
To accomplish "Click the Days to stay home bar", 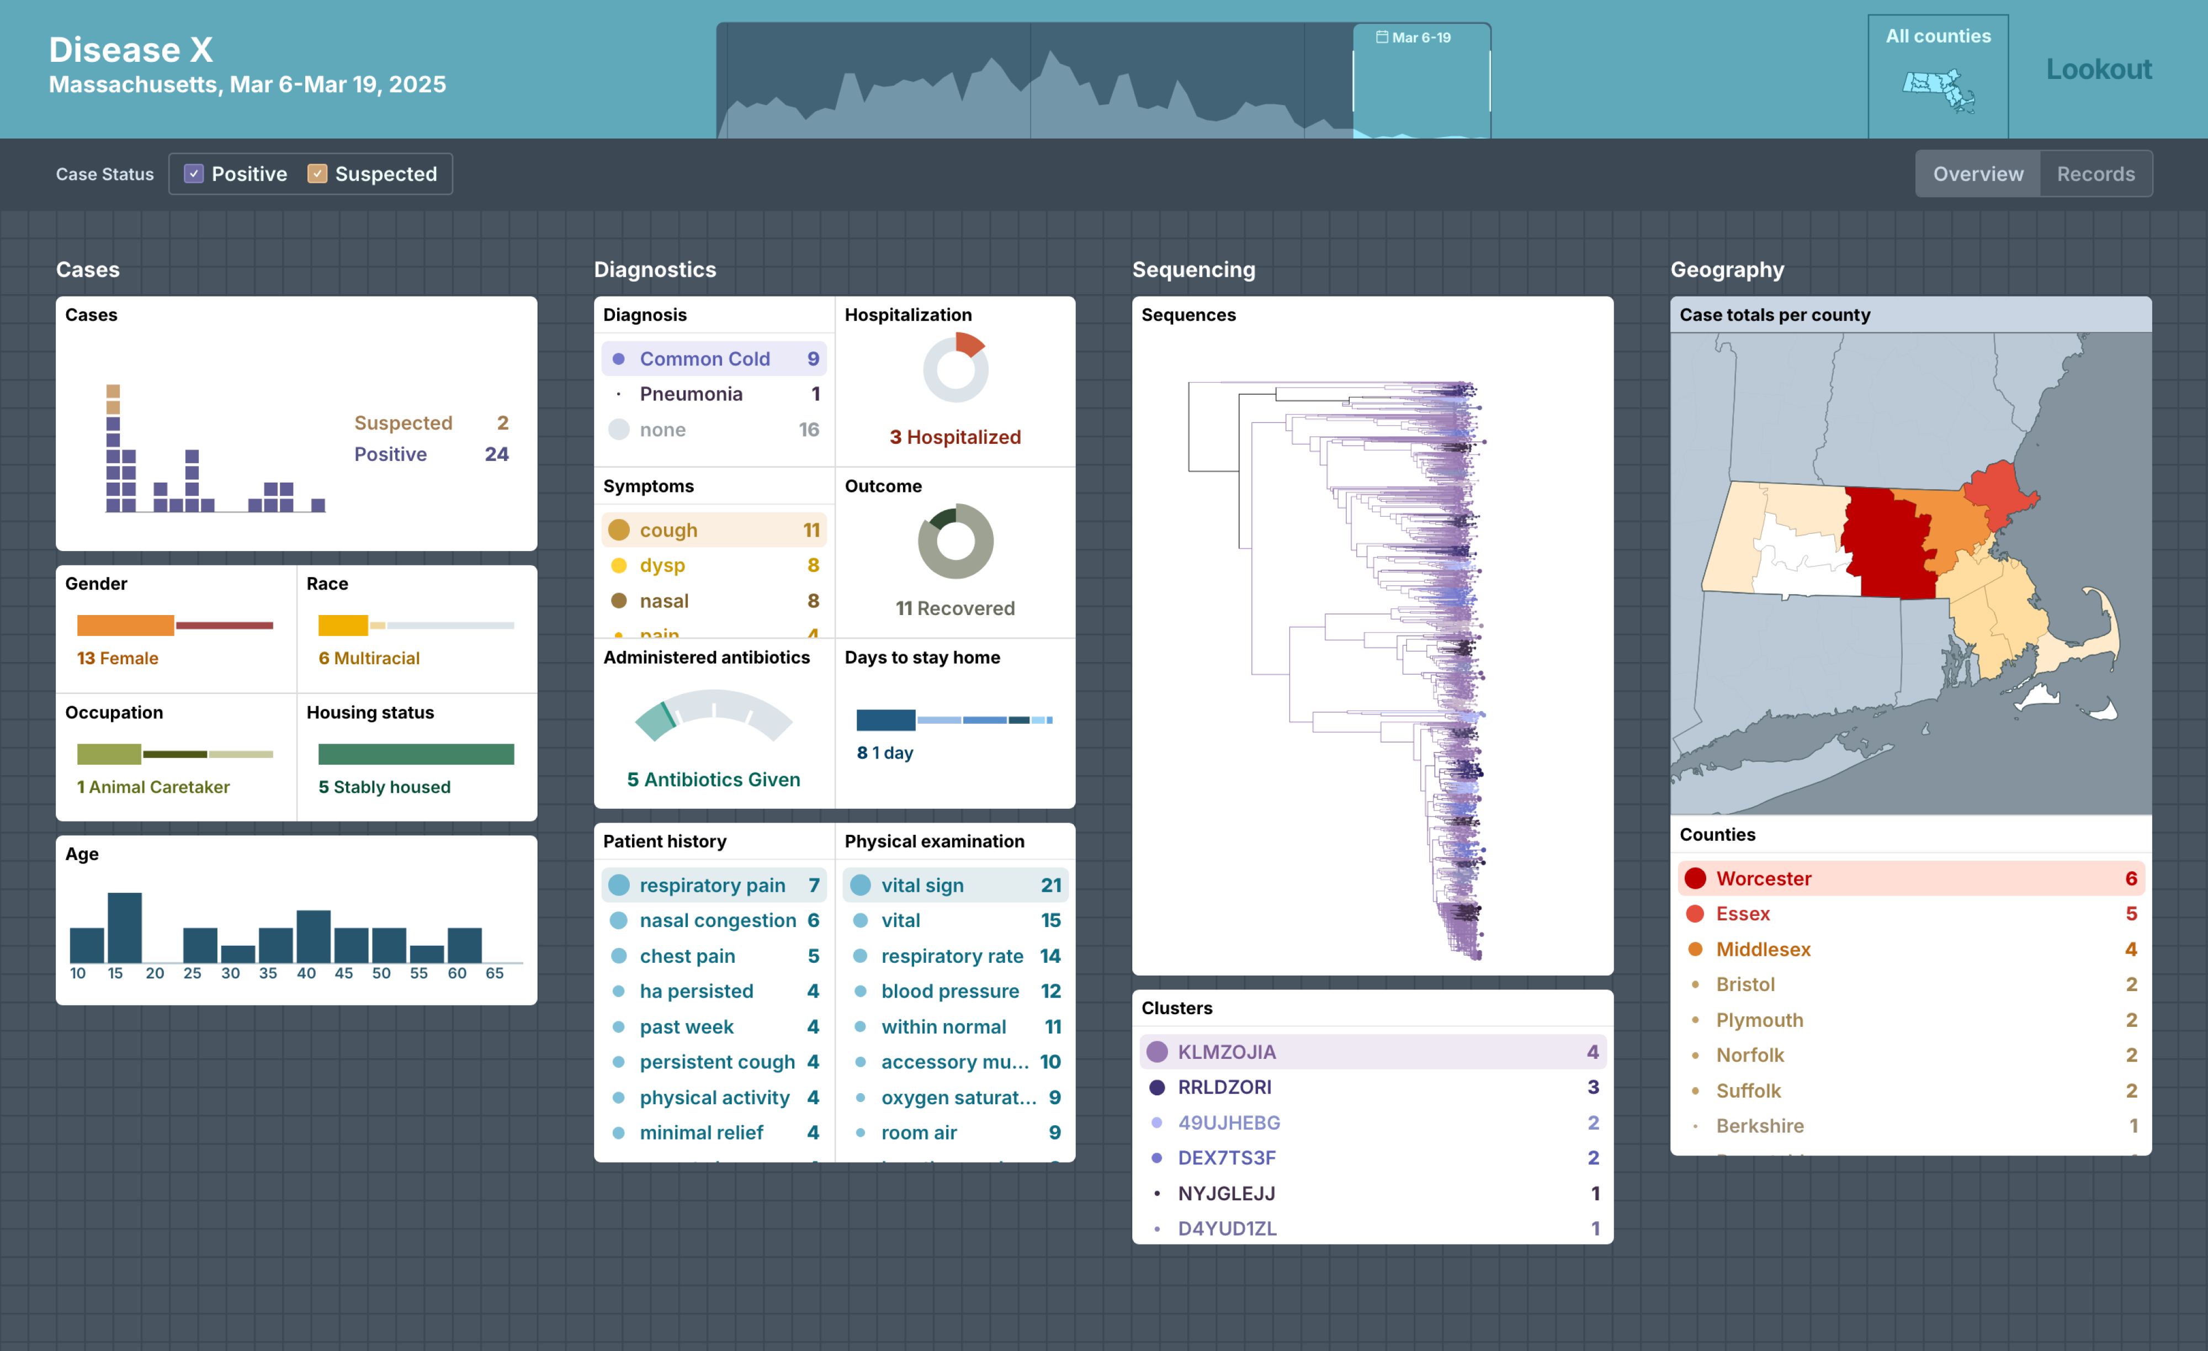I will [954, 720].
